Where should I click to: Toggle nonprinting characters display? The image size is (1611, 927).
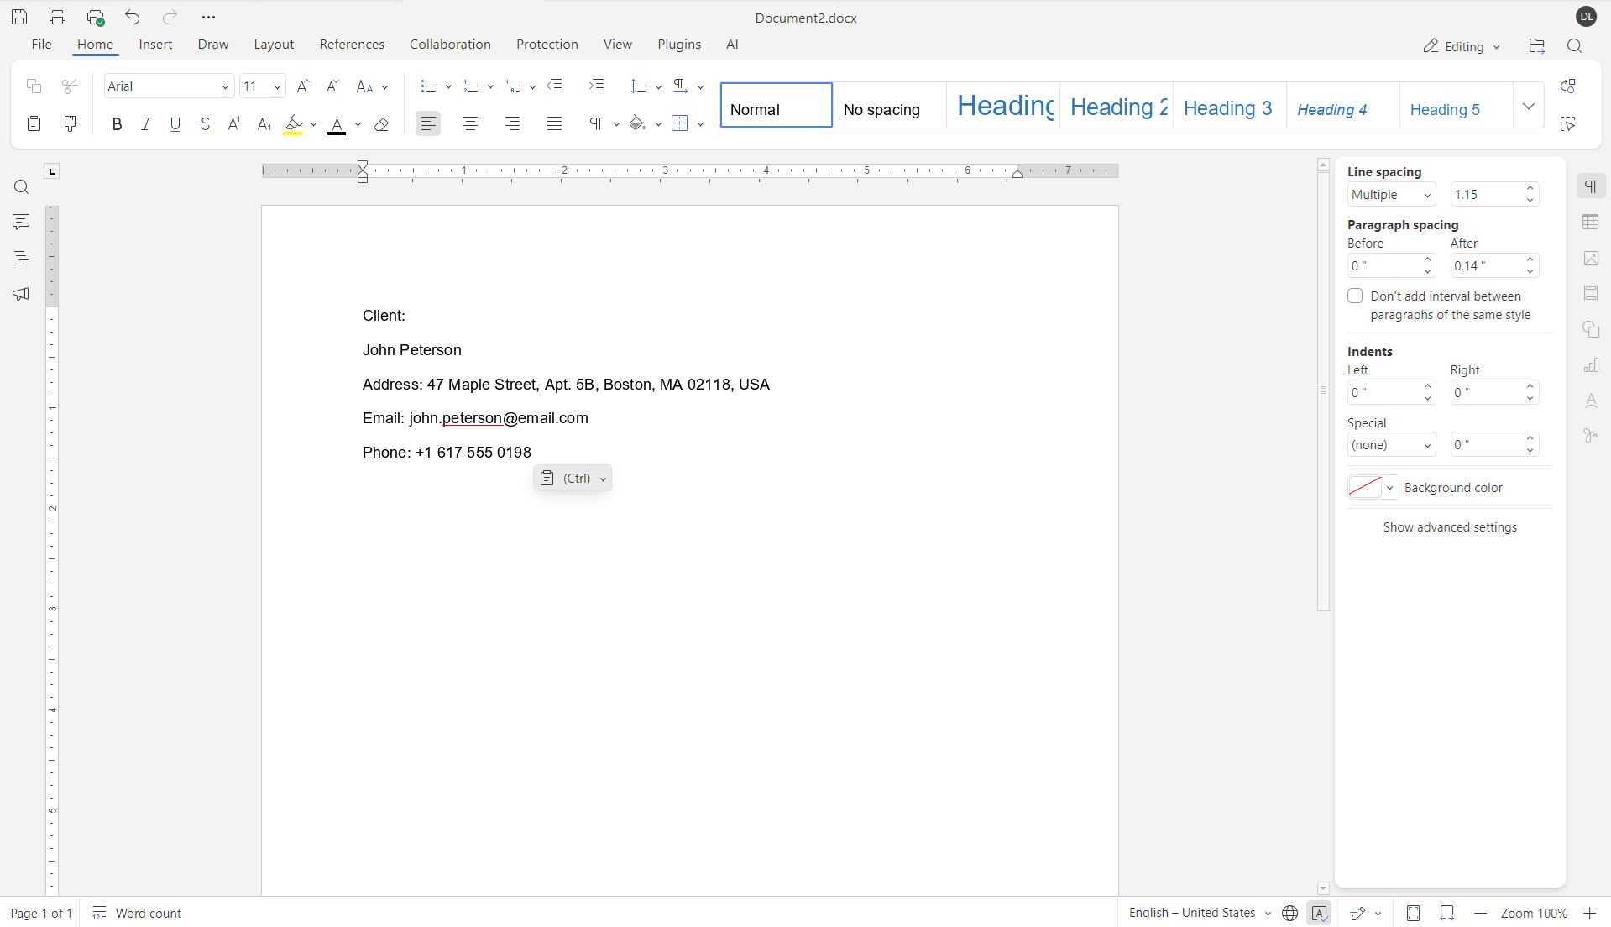point(595,123)
